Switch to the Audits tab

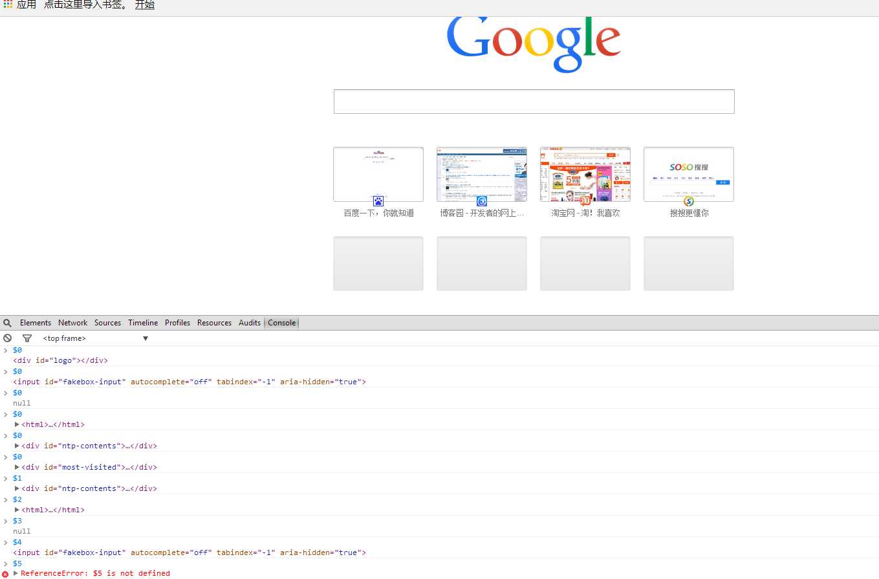[x=250, y=323]
